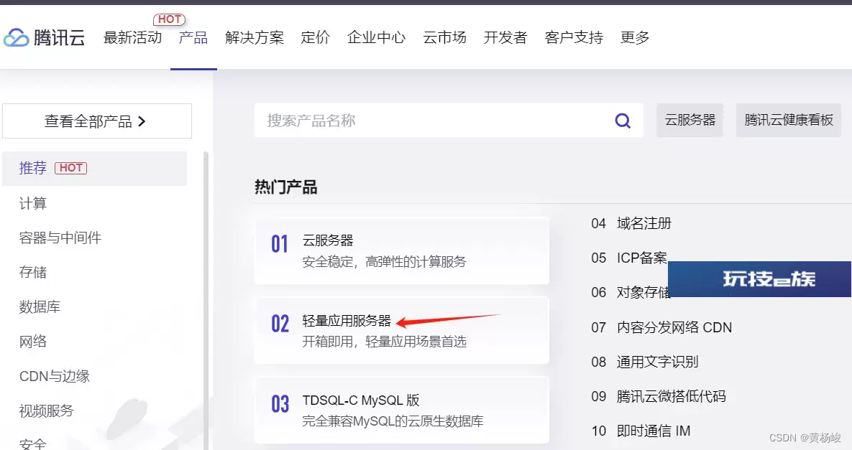This screenshot has width=852, height=450.
Task: Open 07 内容分发网络 CDN link
Action: tap(661, 327)
